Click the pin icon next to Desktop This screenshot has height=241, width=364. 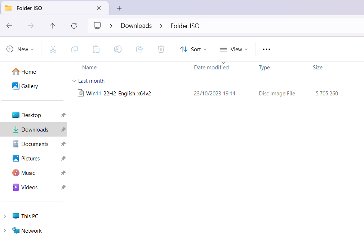pyautogui.click(x=63, y=115)
